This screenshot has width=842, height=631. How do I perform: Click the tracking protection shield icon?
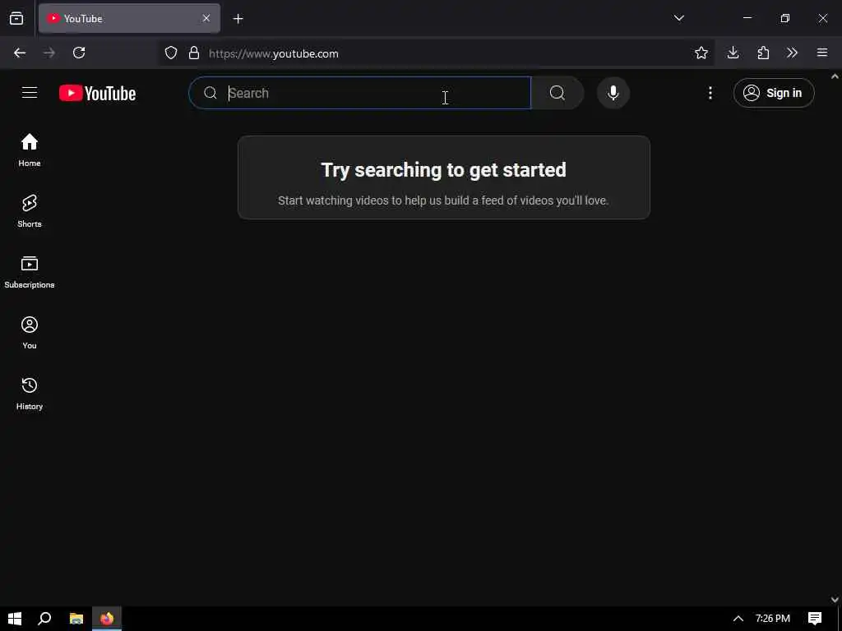(171, 53)
